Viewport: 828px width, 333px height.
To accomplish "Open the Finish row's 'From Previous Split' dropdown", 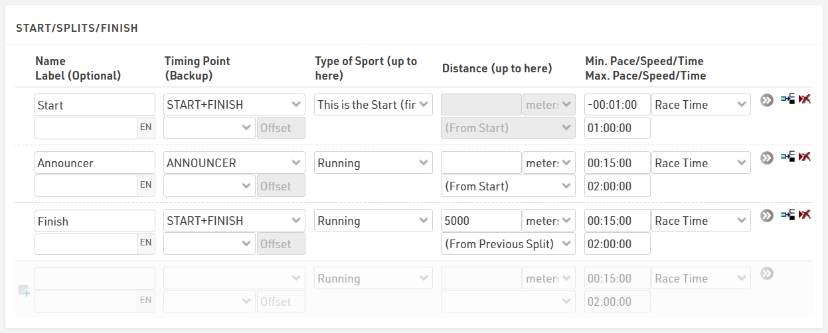I will pos(508,244).
